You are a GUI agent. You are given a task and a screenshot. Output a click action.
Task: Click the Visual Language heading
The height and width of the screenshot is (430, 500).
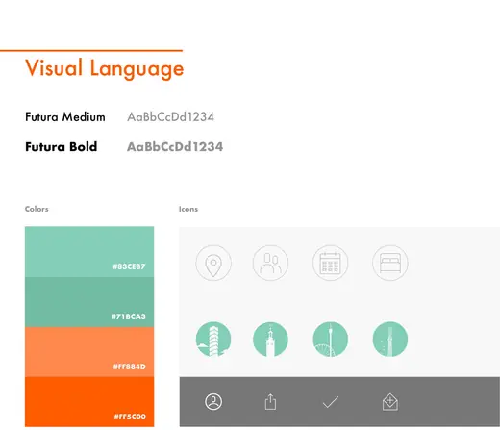[105, 68]
